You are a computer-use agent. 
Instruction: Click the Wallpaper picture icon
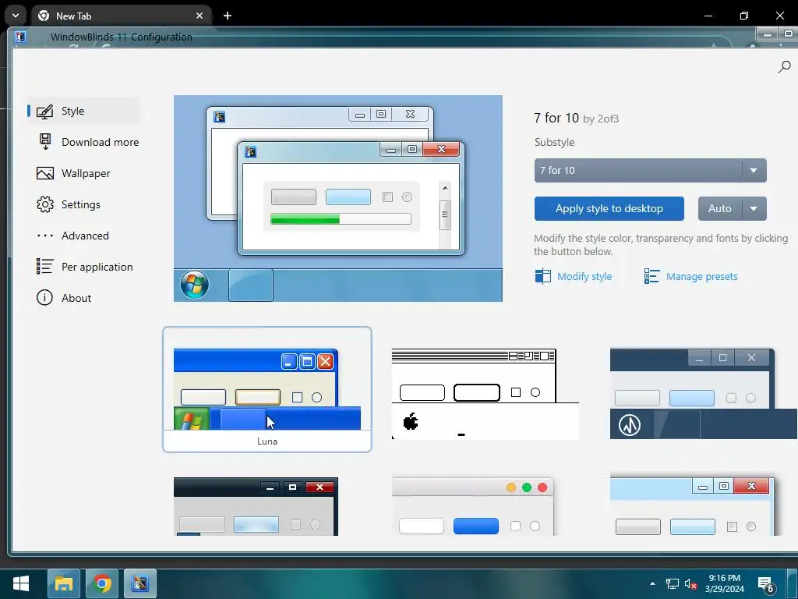coord(44,173)
